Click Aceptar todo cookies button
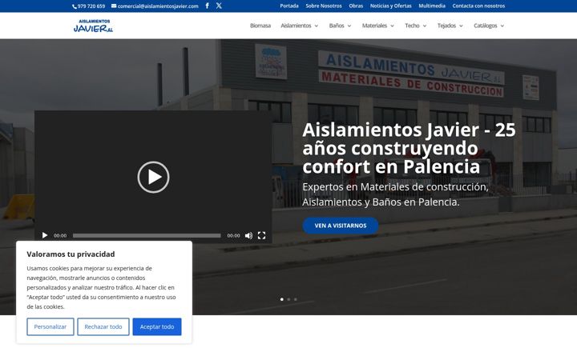This screenshot has width=577, height=360. [x=157, y=326]
